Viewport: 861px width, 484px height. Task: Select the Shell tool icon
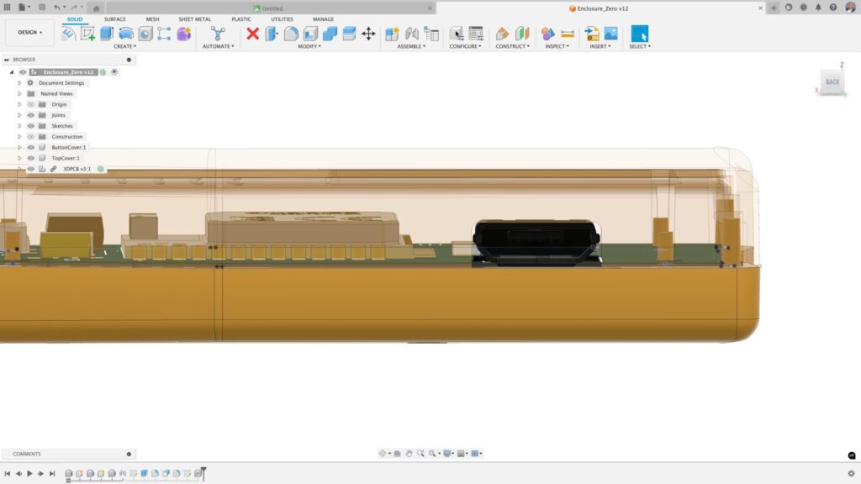(x=310, y=34)
